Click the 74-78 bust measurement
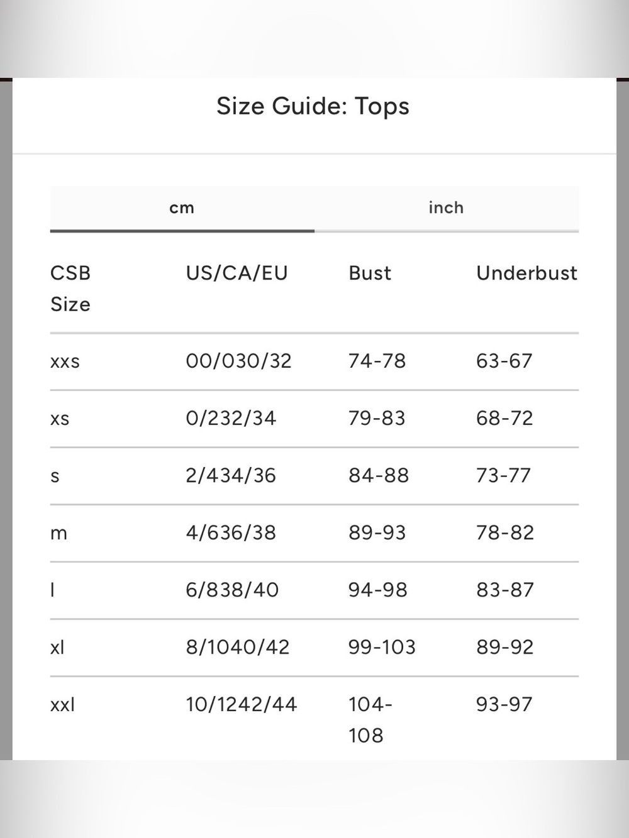The width and height of the screenshot is (629, 838). [377, 361]
